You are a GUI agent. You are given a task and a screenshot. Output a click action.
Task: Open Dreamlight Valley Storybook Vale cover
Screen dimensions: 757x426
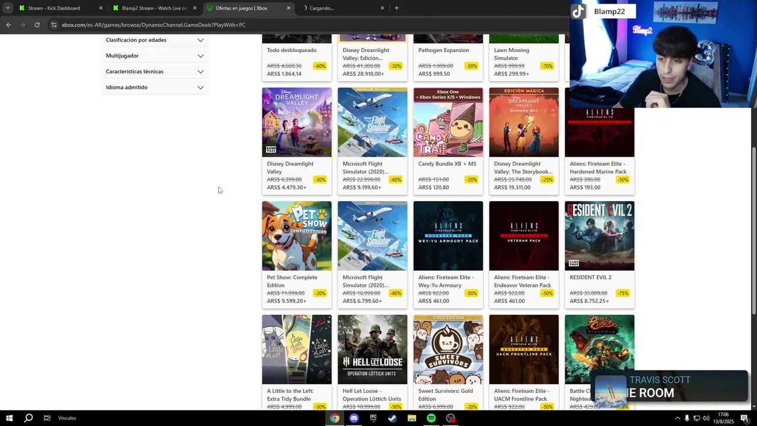(524, 122)
